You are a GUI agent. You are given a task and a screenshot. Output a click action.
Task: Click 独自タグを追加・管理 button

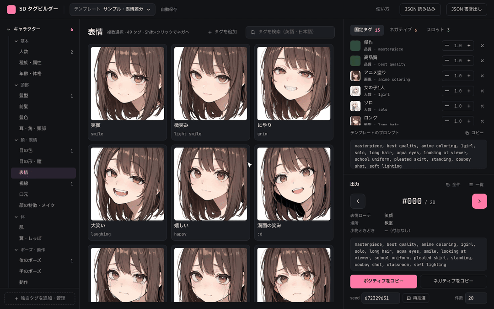click(40, 298)
